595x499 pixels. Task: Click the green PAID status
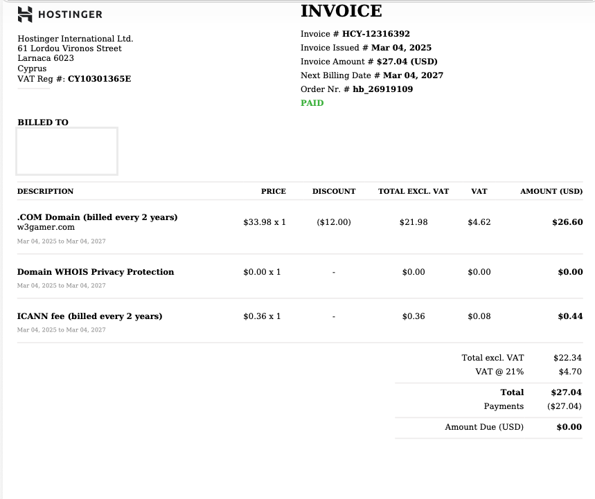[312, 103]
